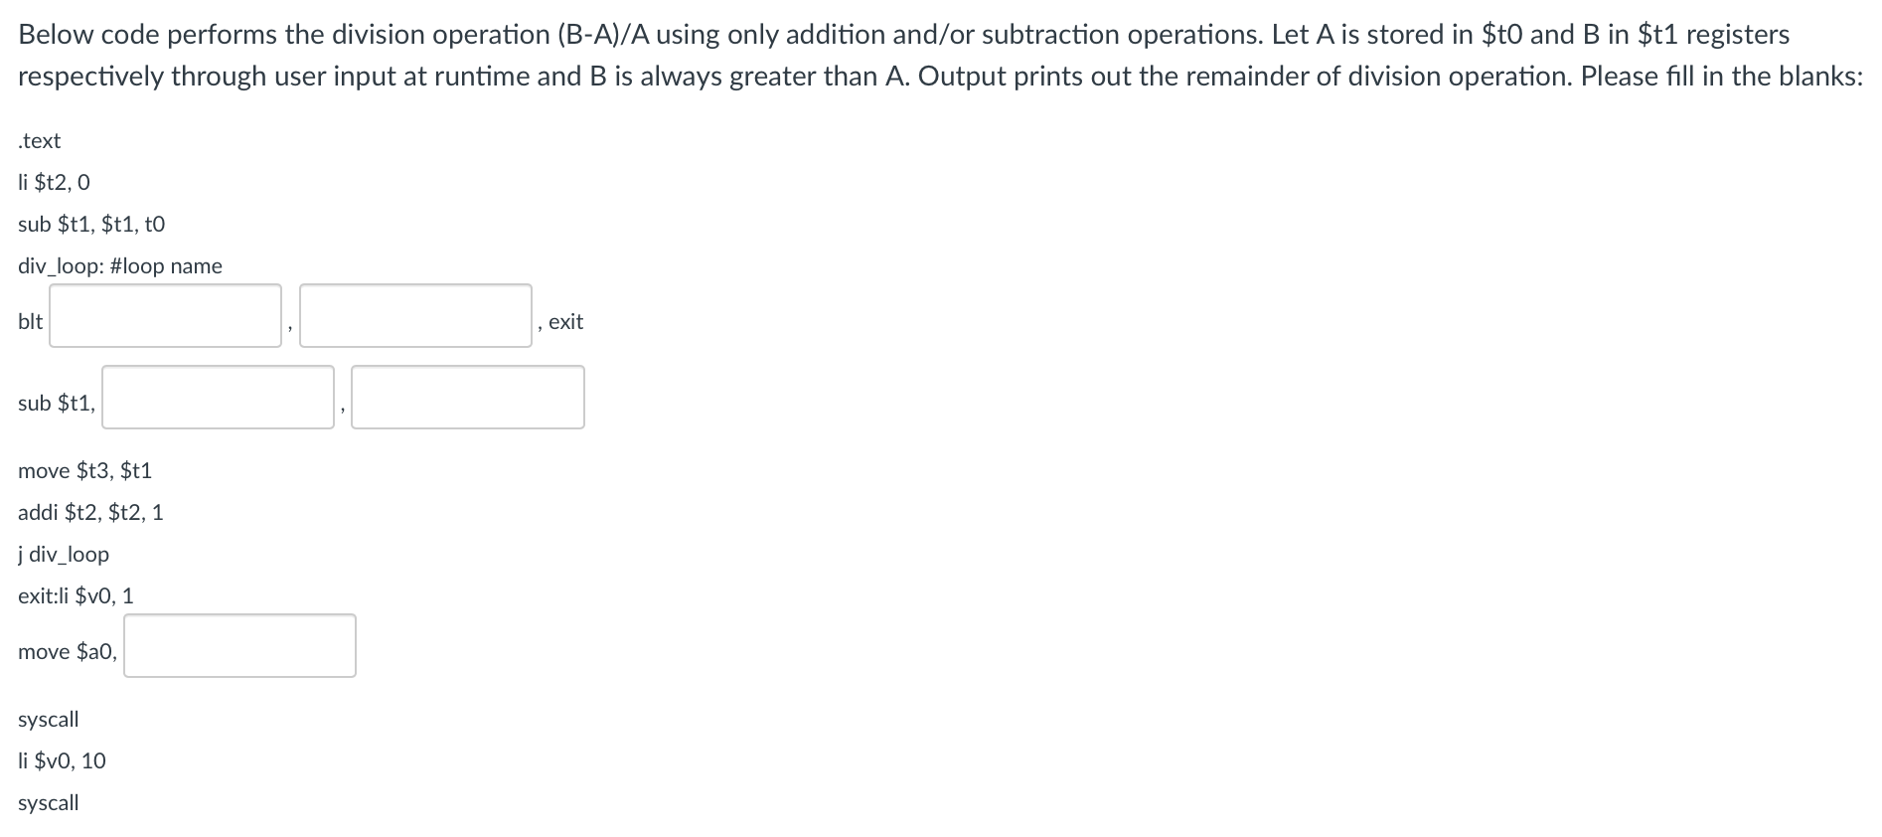Click the blank after move $a0
Image resolution: width=1882 pixels, height=837 pixels.
(238, 646)
